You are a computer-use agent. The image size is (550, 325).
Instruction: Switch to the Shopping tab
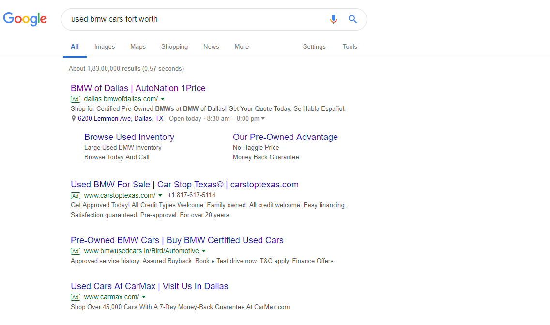click(x=174, y=47)
